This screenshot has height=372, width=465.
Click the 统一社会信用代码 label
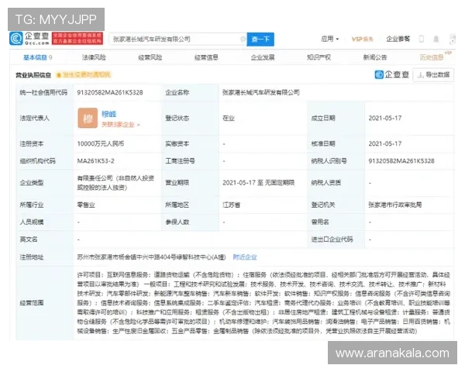tap(43, 92)
